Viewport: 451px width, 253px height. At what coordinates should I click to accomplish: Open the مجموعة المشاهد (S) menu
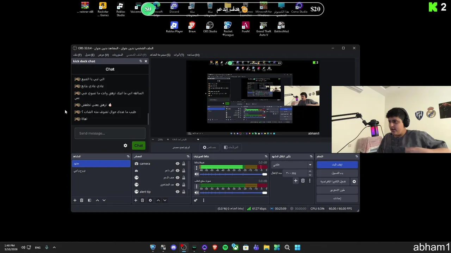[x=160, y=55]
